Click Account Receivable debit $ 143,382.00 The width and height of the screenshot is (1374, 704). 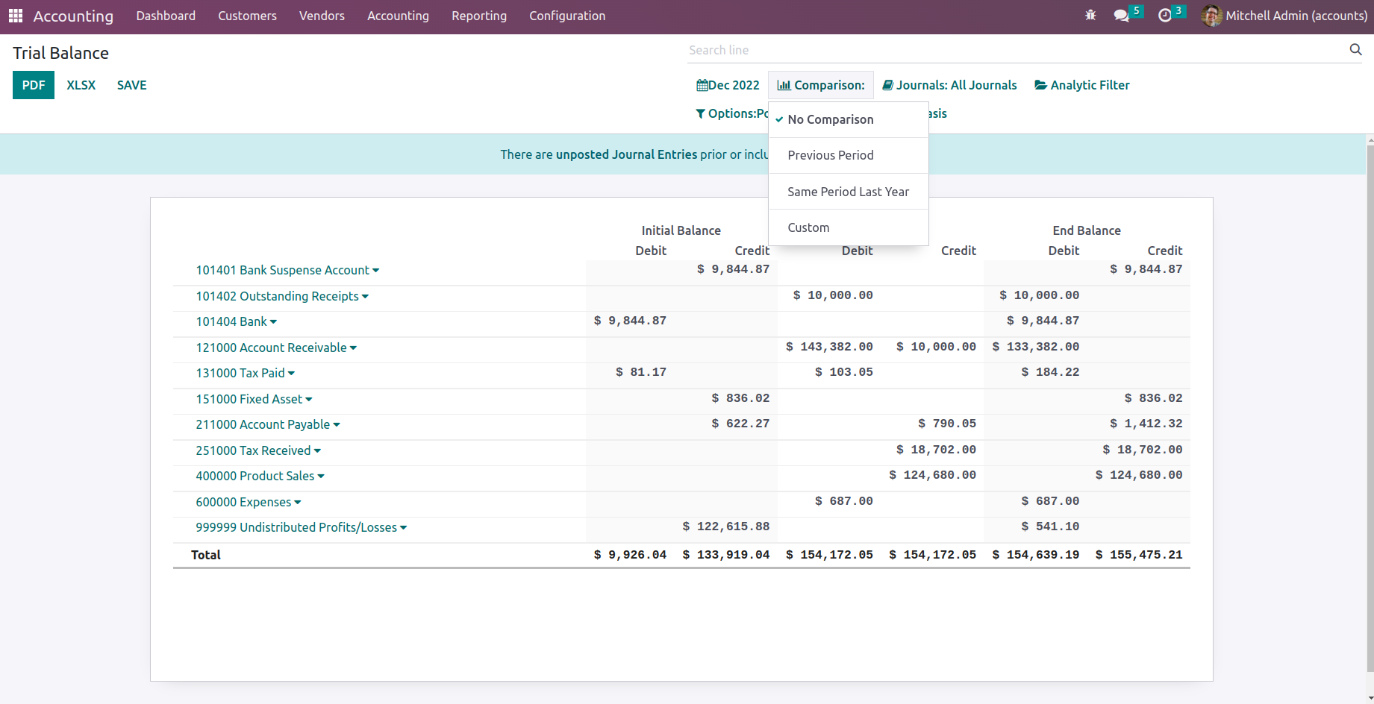click(829, 347)
